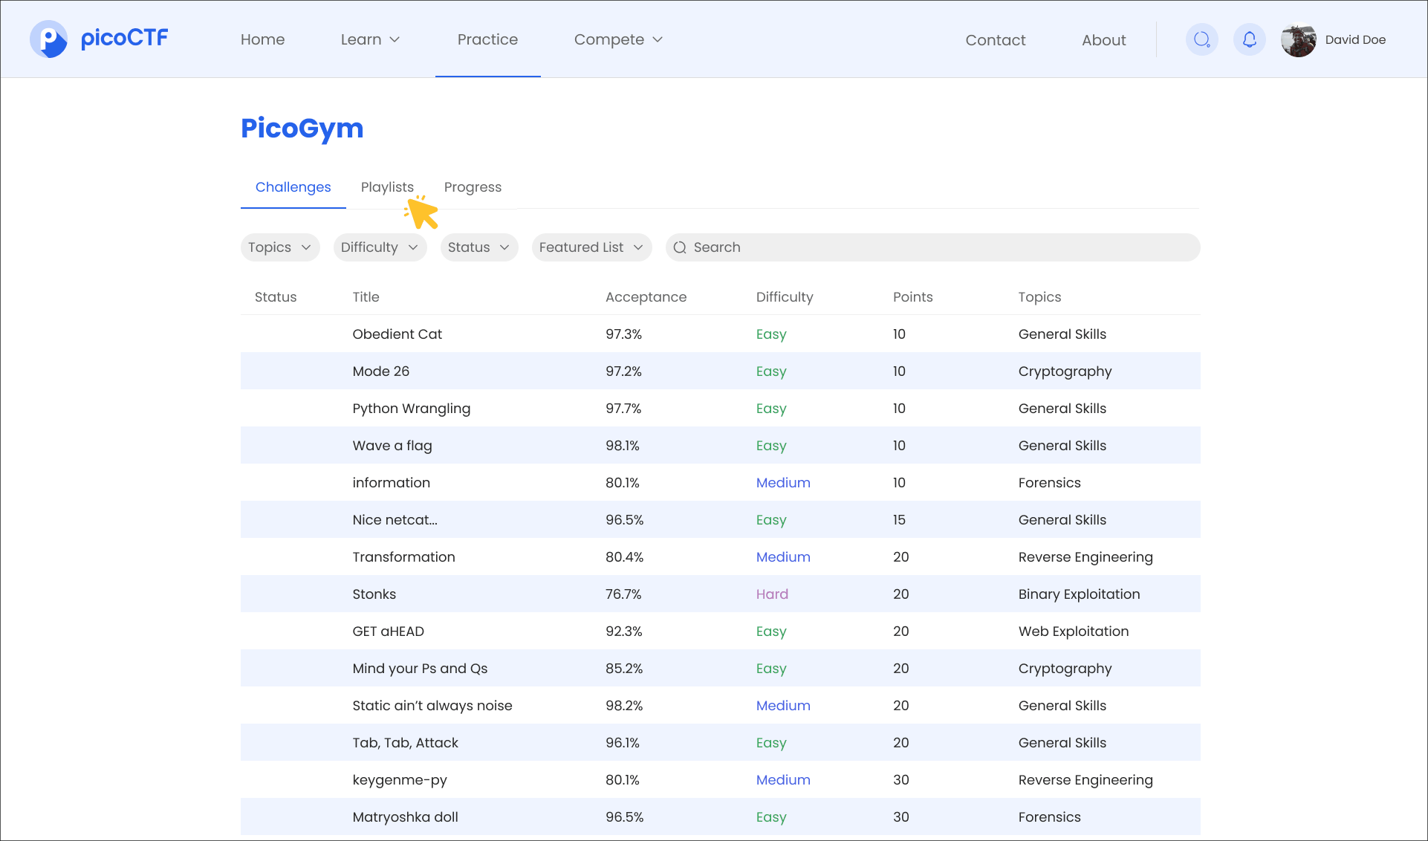
Task: Open the search icon in header
Action: (x=1201, y=39)
